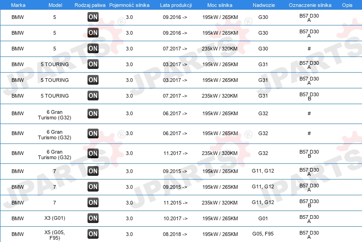Click the production date 11.2015 ->

175,203
